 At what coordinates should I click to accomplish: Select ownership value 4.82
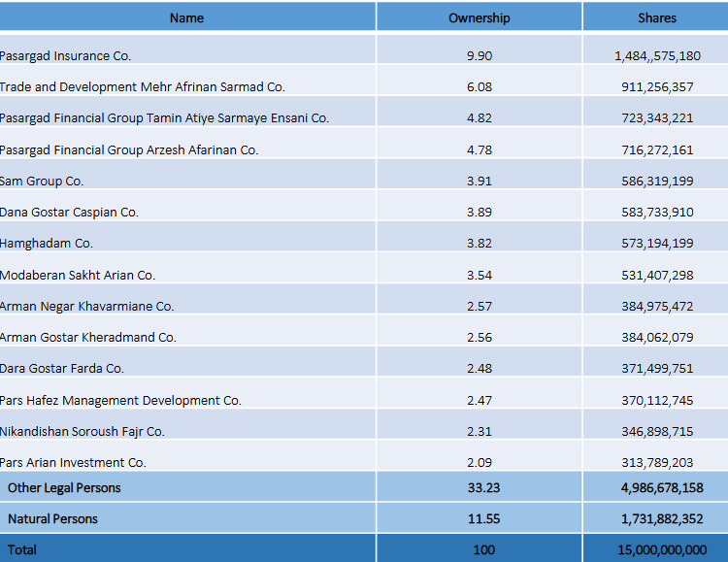coord(479,118)
